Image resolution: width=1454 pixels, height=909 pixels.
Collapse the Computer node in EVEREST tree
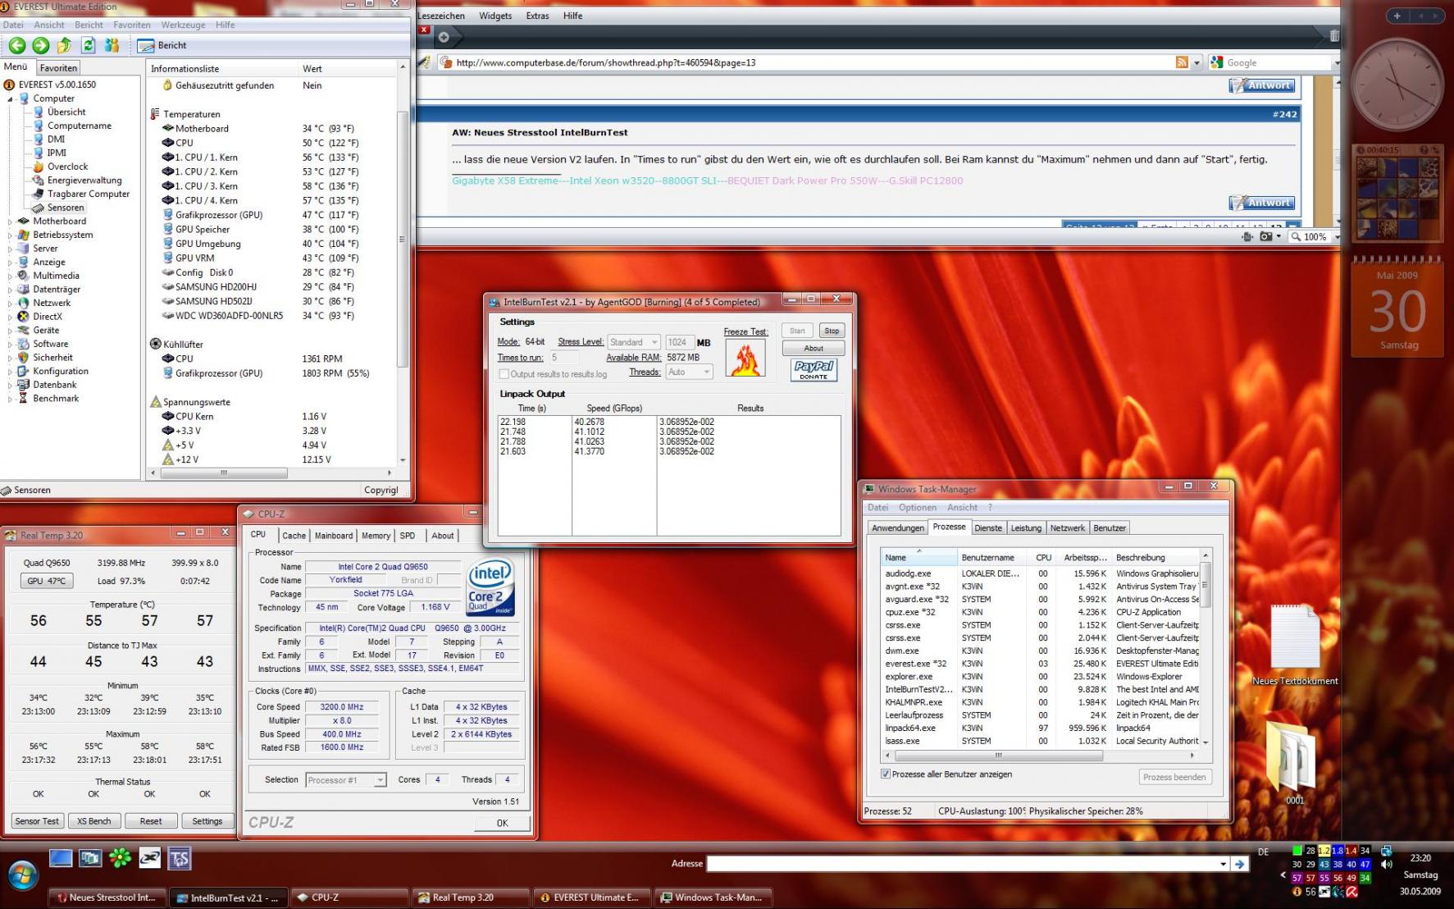(x=11, y=98)
